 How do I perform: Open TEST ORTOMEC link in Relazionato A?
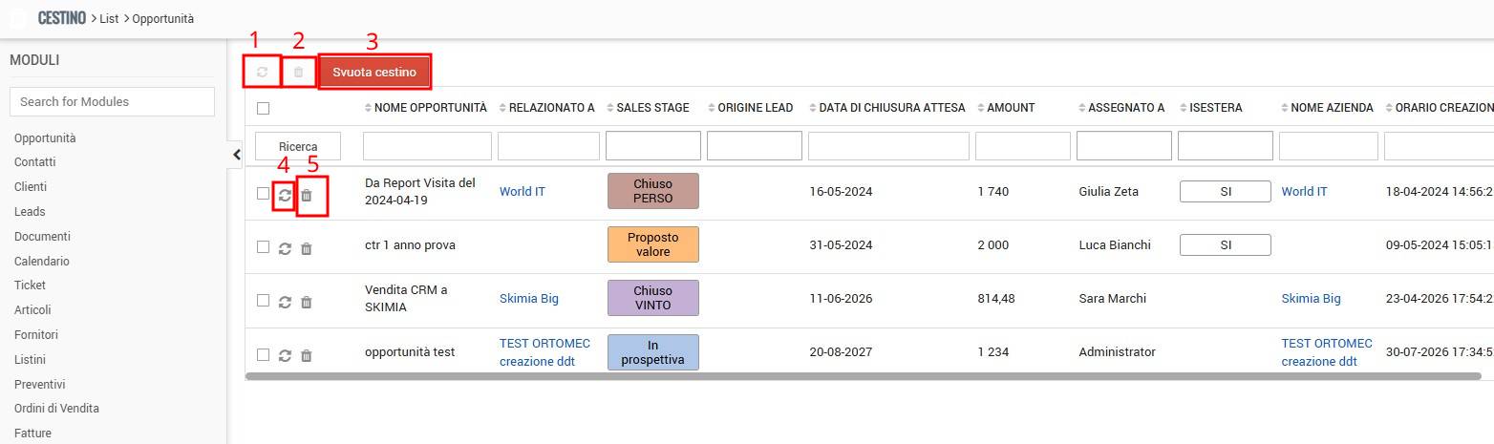pos(544,352)
